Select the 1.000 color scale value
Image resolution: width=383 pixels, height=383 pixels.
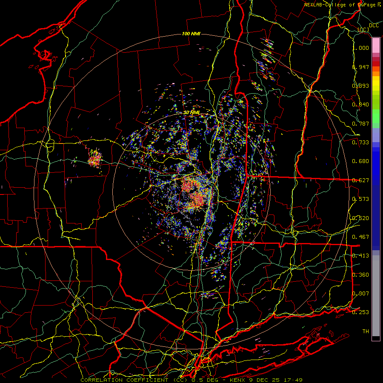coord(361,48)
